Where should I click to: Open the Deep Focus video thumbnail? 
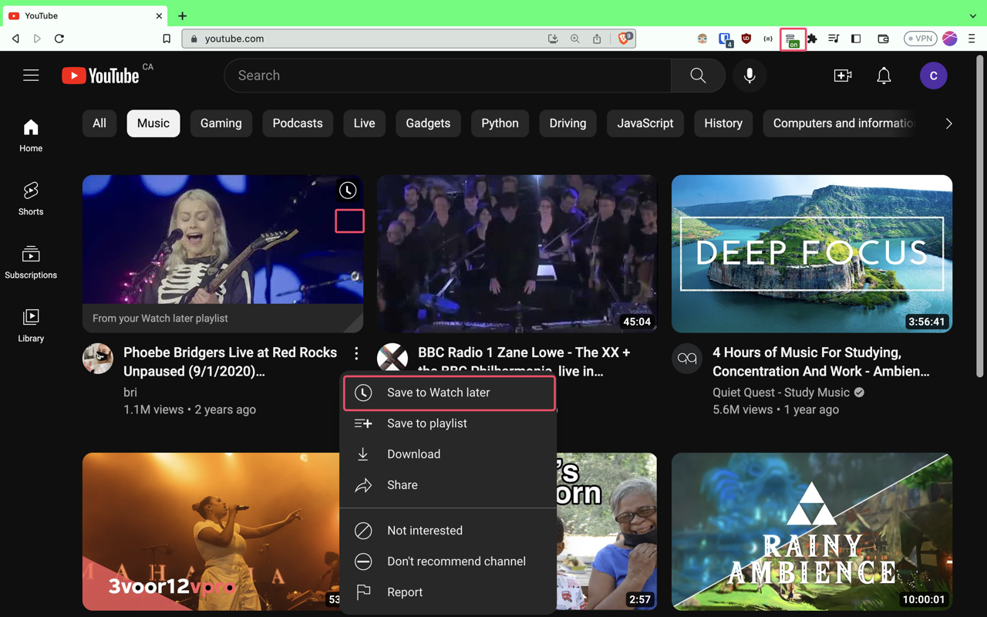click(x=811, y=254)
